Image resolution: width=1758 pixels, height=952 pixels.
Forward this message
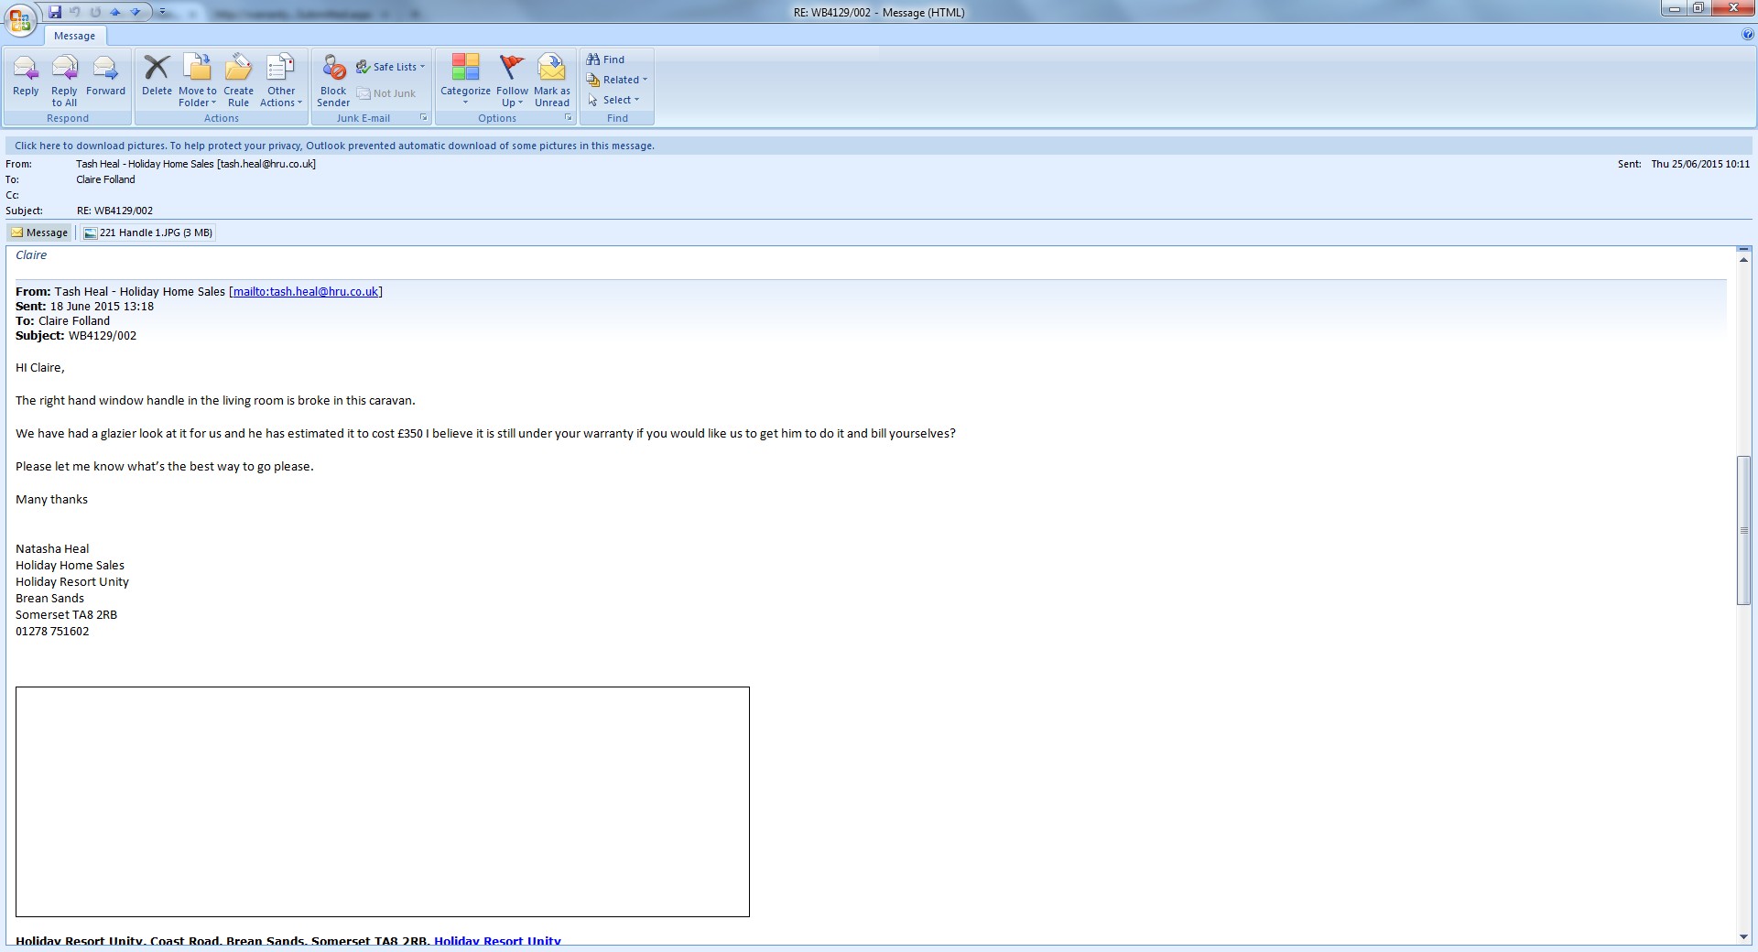point(105,76)
